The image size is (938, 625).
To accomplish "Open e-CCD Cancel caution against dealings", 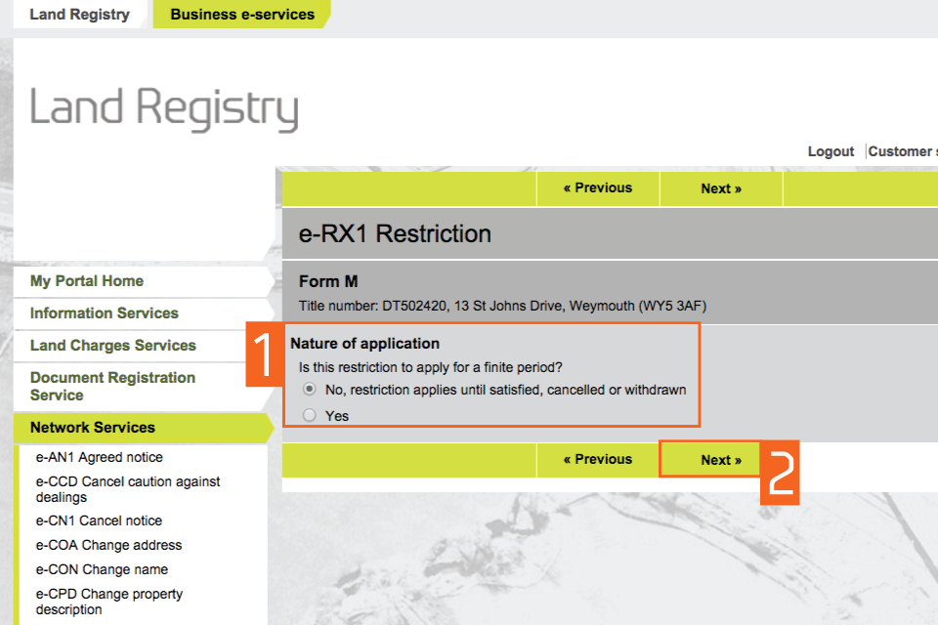I will click(128, 489).
